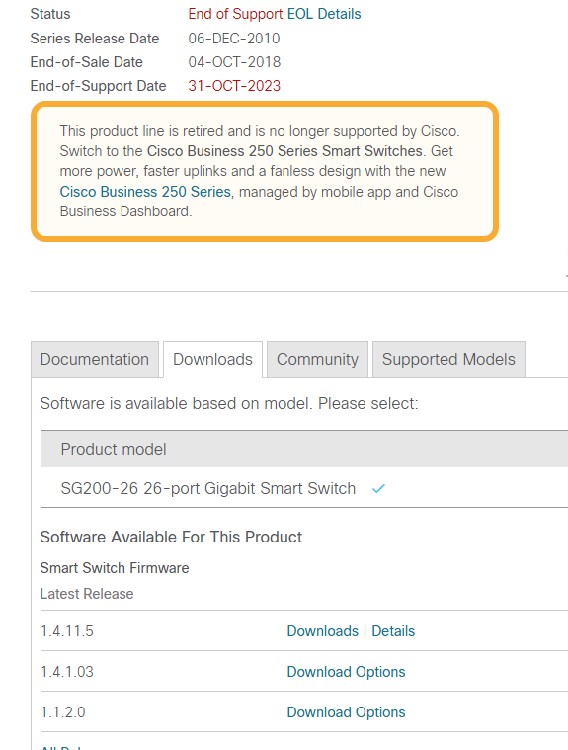Screen dimensions: 568x750
Task: Click the blue checkmark beside SG200-26 model
Action: pyautogui.click(x=378, y=488)
